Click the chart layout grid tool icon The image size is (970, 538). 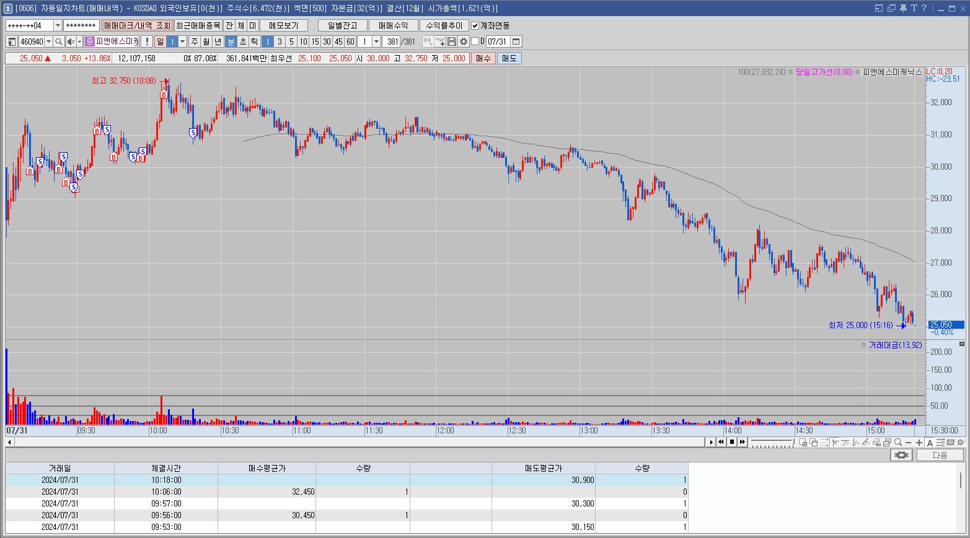(x=803, y=442)
